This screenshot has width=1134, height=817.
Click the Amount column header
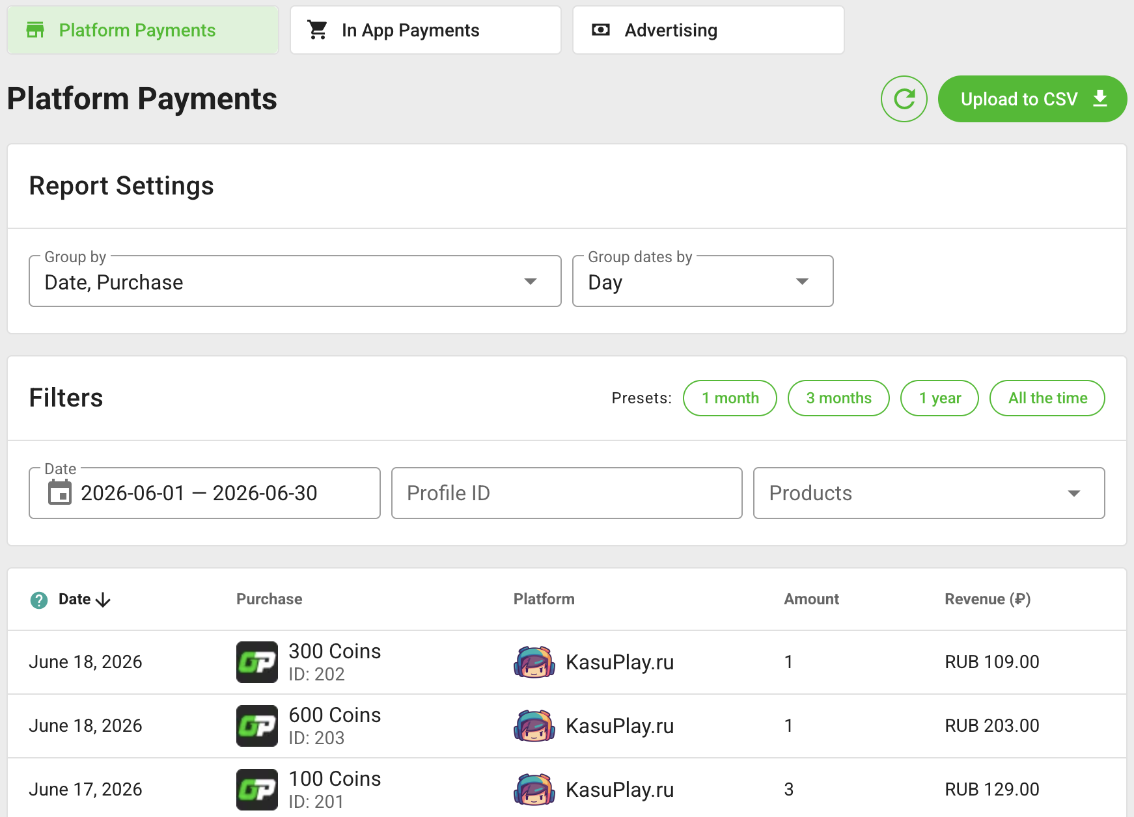[x=811, y=599]
